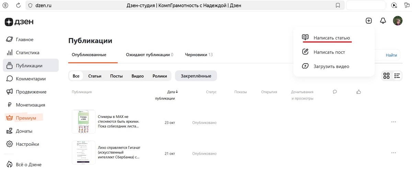Open Комментарии section
This screenshot has height=170, width=412.
click(31, 78)
